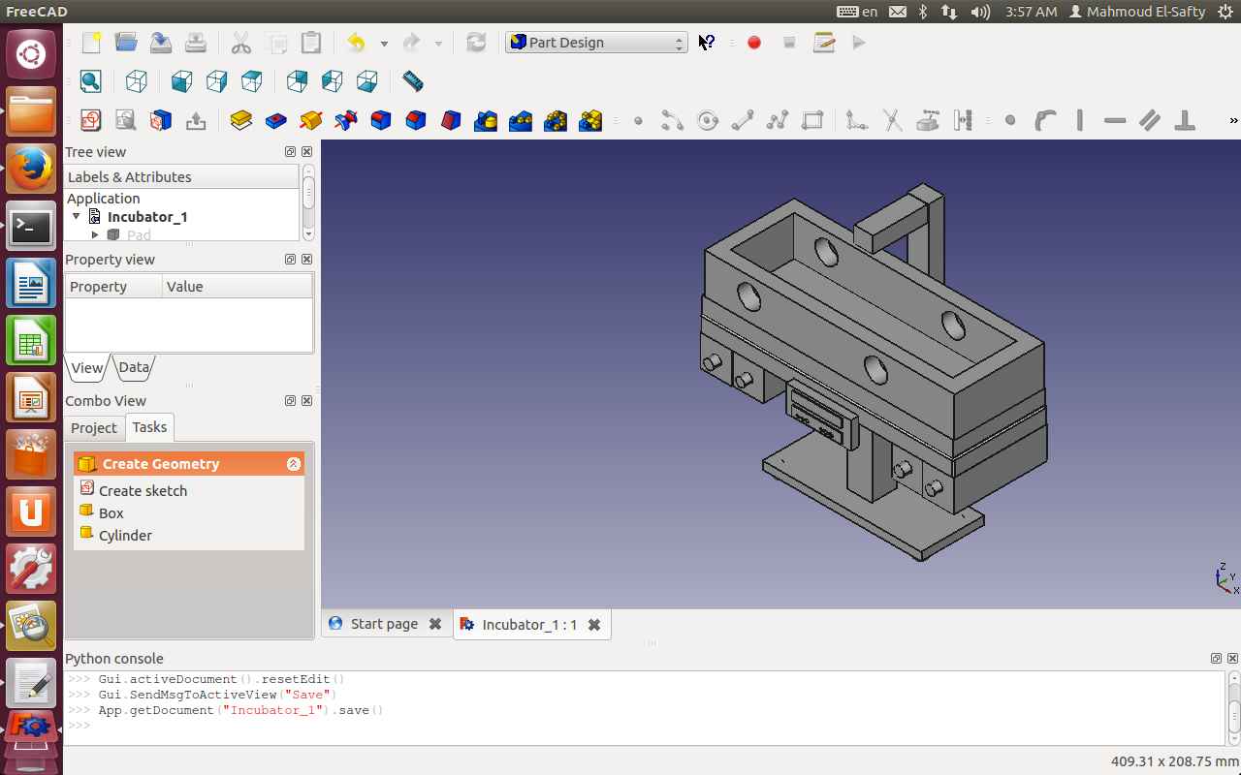1241x775 pixels.
Task: Select the Measure distance ruler icon
Action: 413,81
